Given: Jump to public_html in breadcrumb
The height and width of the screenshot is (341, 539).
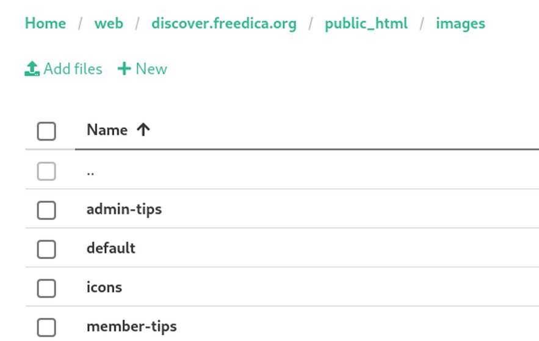Looking at the screenshot, I should tap(366, 24).
